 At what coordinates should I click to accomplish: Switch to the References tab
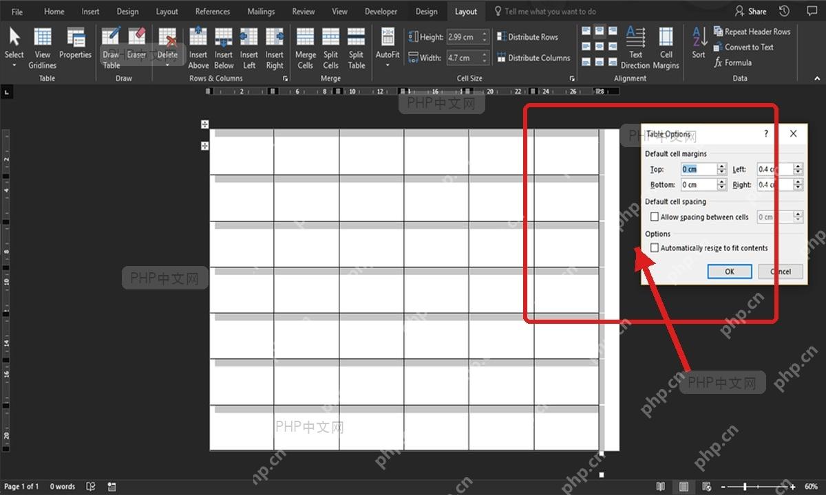[213, 12]
